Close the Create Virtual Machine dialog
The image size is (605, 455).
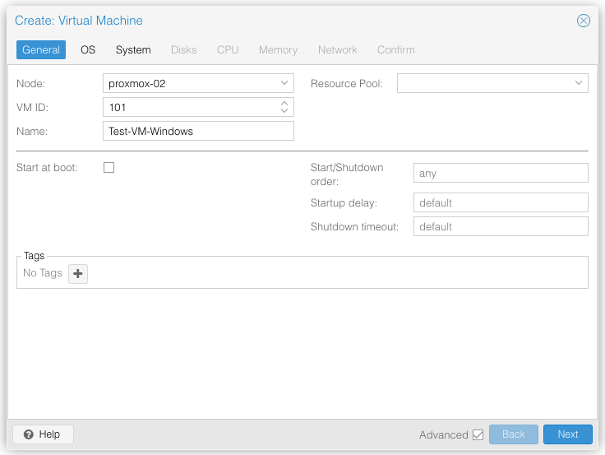[583, 21]
